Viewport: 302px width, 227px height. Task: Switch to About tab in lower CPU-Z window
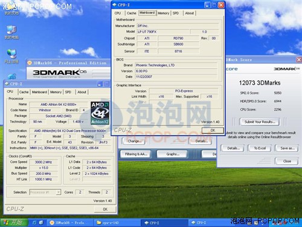[x=82, y=92]
